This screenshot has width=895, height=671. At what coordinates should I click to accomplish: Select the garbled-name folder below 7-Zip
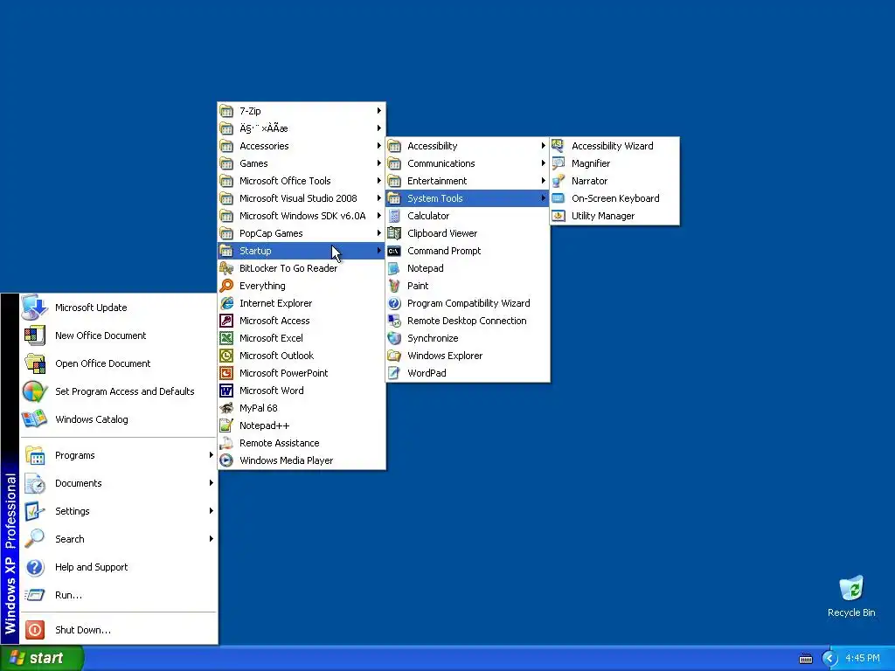click(302, 128)
